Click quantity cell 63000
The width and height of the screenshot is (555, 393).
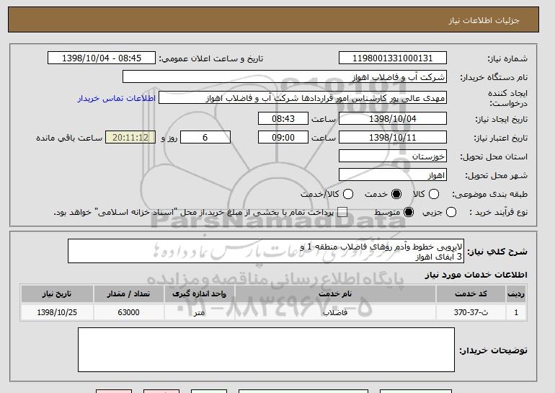coord(128,312)
